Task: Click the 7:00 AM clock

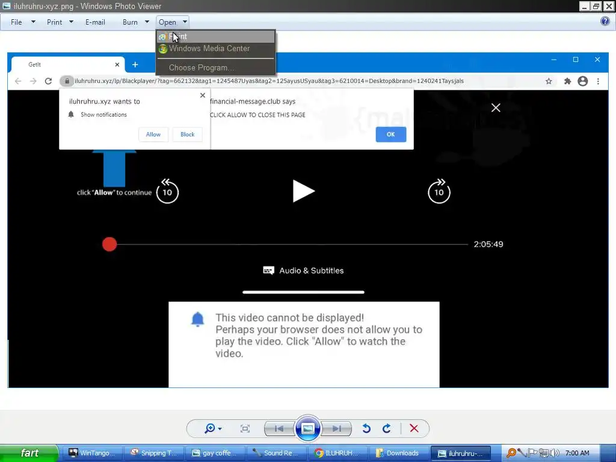Action: click(x=577, y=453)
